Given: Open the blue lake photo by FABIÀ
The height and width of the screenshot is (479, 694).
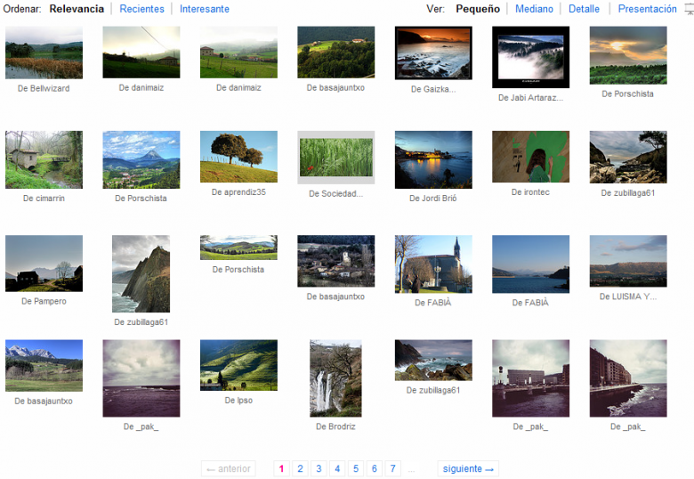Looking at the screenshot, I should point(530,264).
